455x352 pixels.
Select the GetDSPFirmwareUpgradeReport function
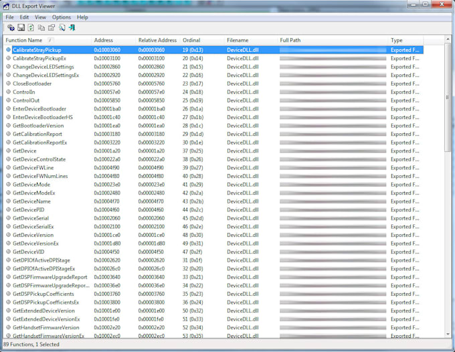coord(50,277)
